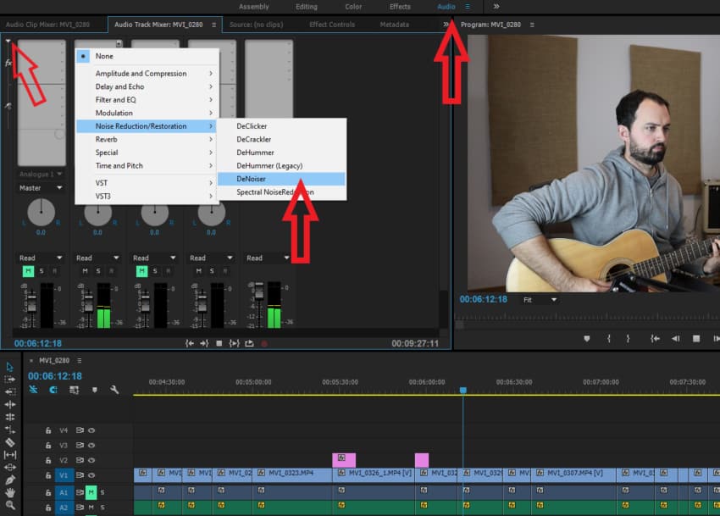Open the Master output assignment dropdown

pos(41,188)
